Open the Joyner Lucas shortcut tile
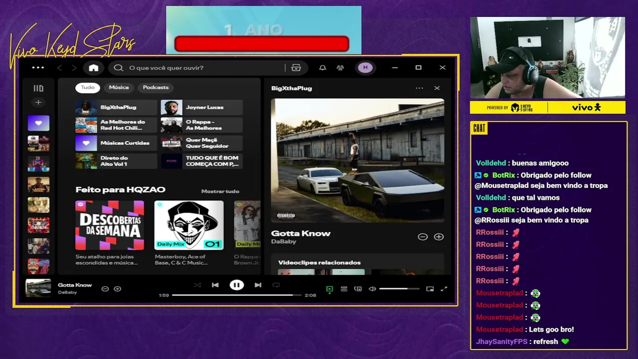Image resolution: width=638 pixels, height=359 pixels. point(202,107)
